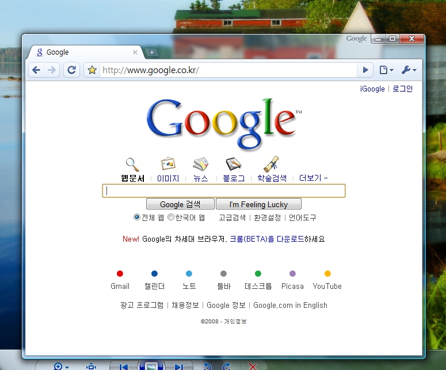Click the forward navigation arrow
This screenshot has height=370, width=446.
tap(52, 70)
